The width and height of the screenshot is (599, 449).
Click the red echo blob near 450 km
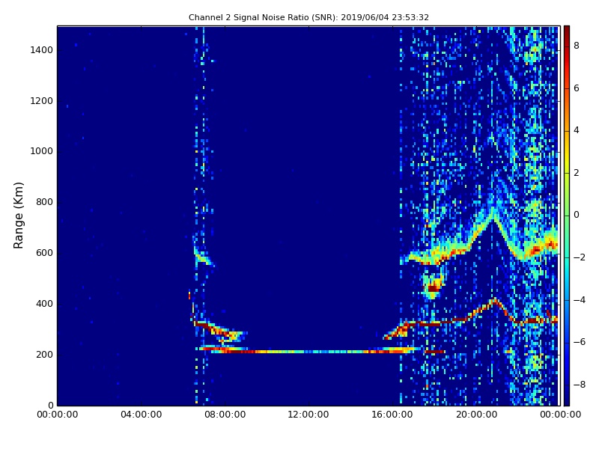434,287
